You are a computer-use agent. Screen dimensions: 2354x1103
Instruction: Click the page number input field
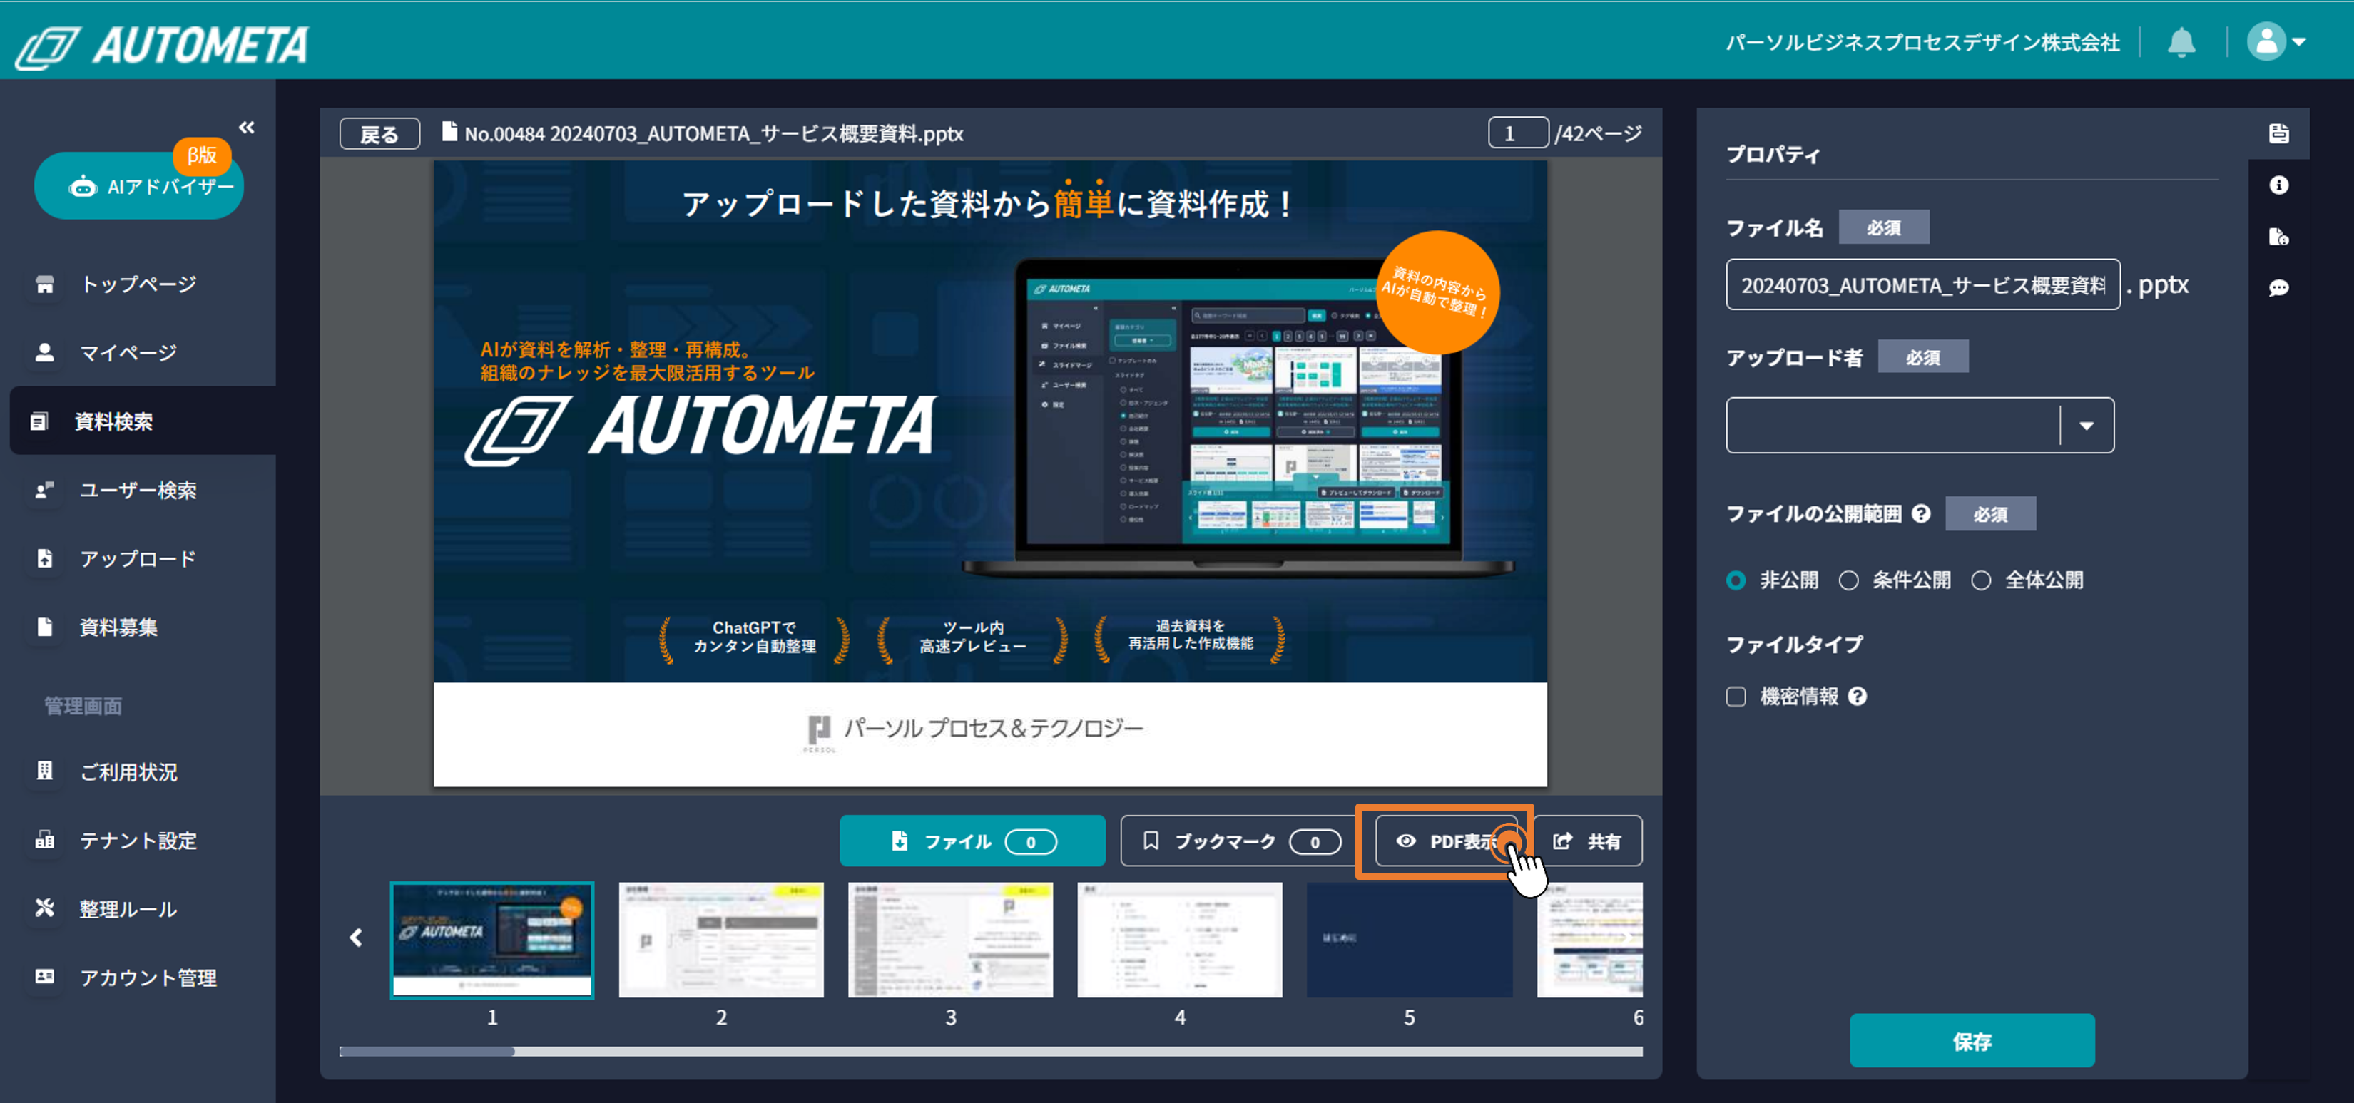[1518, 133]
